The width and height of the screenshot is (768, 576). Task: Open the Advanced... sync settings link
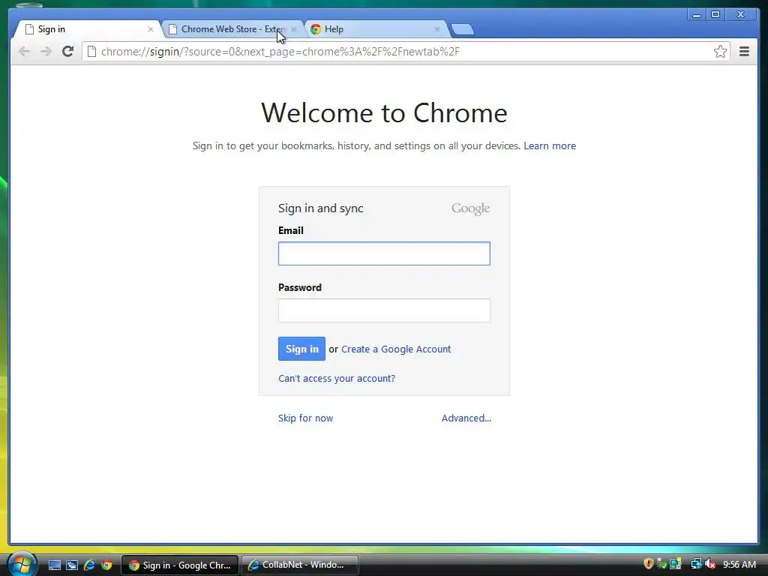click(466, 418)
